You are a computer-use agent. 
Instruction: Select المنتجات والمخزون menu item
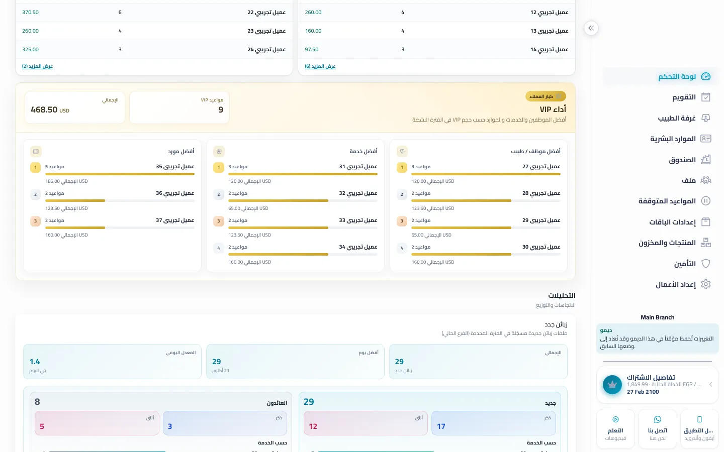[661, 243]
